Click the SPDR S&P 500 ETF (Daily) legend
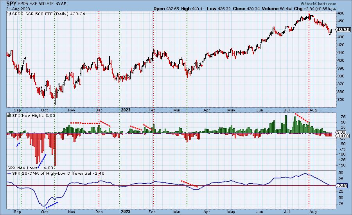352x215 pixels. pyautogui.click(x=48, y=14)
